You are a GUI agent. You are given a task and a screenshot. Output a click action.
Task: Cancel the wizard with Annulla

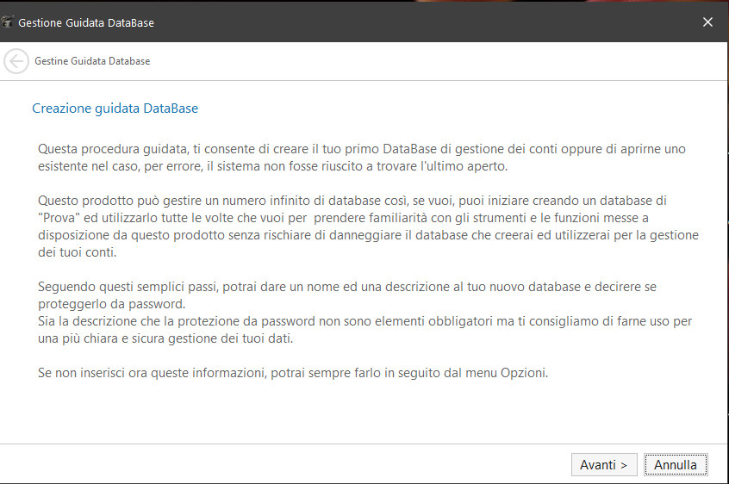676,464
